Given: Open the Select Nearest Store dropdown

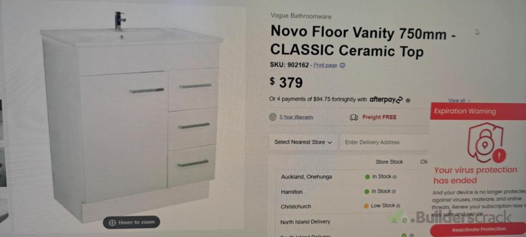Looking at the screenshot, I should (x=303, y=142).
